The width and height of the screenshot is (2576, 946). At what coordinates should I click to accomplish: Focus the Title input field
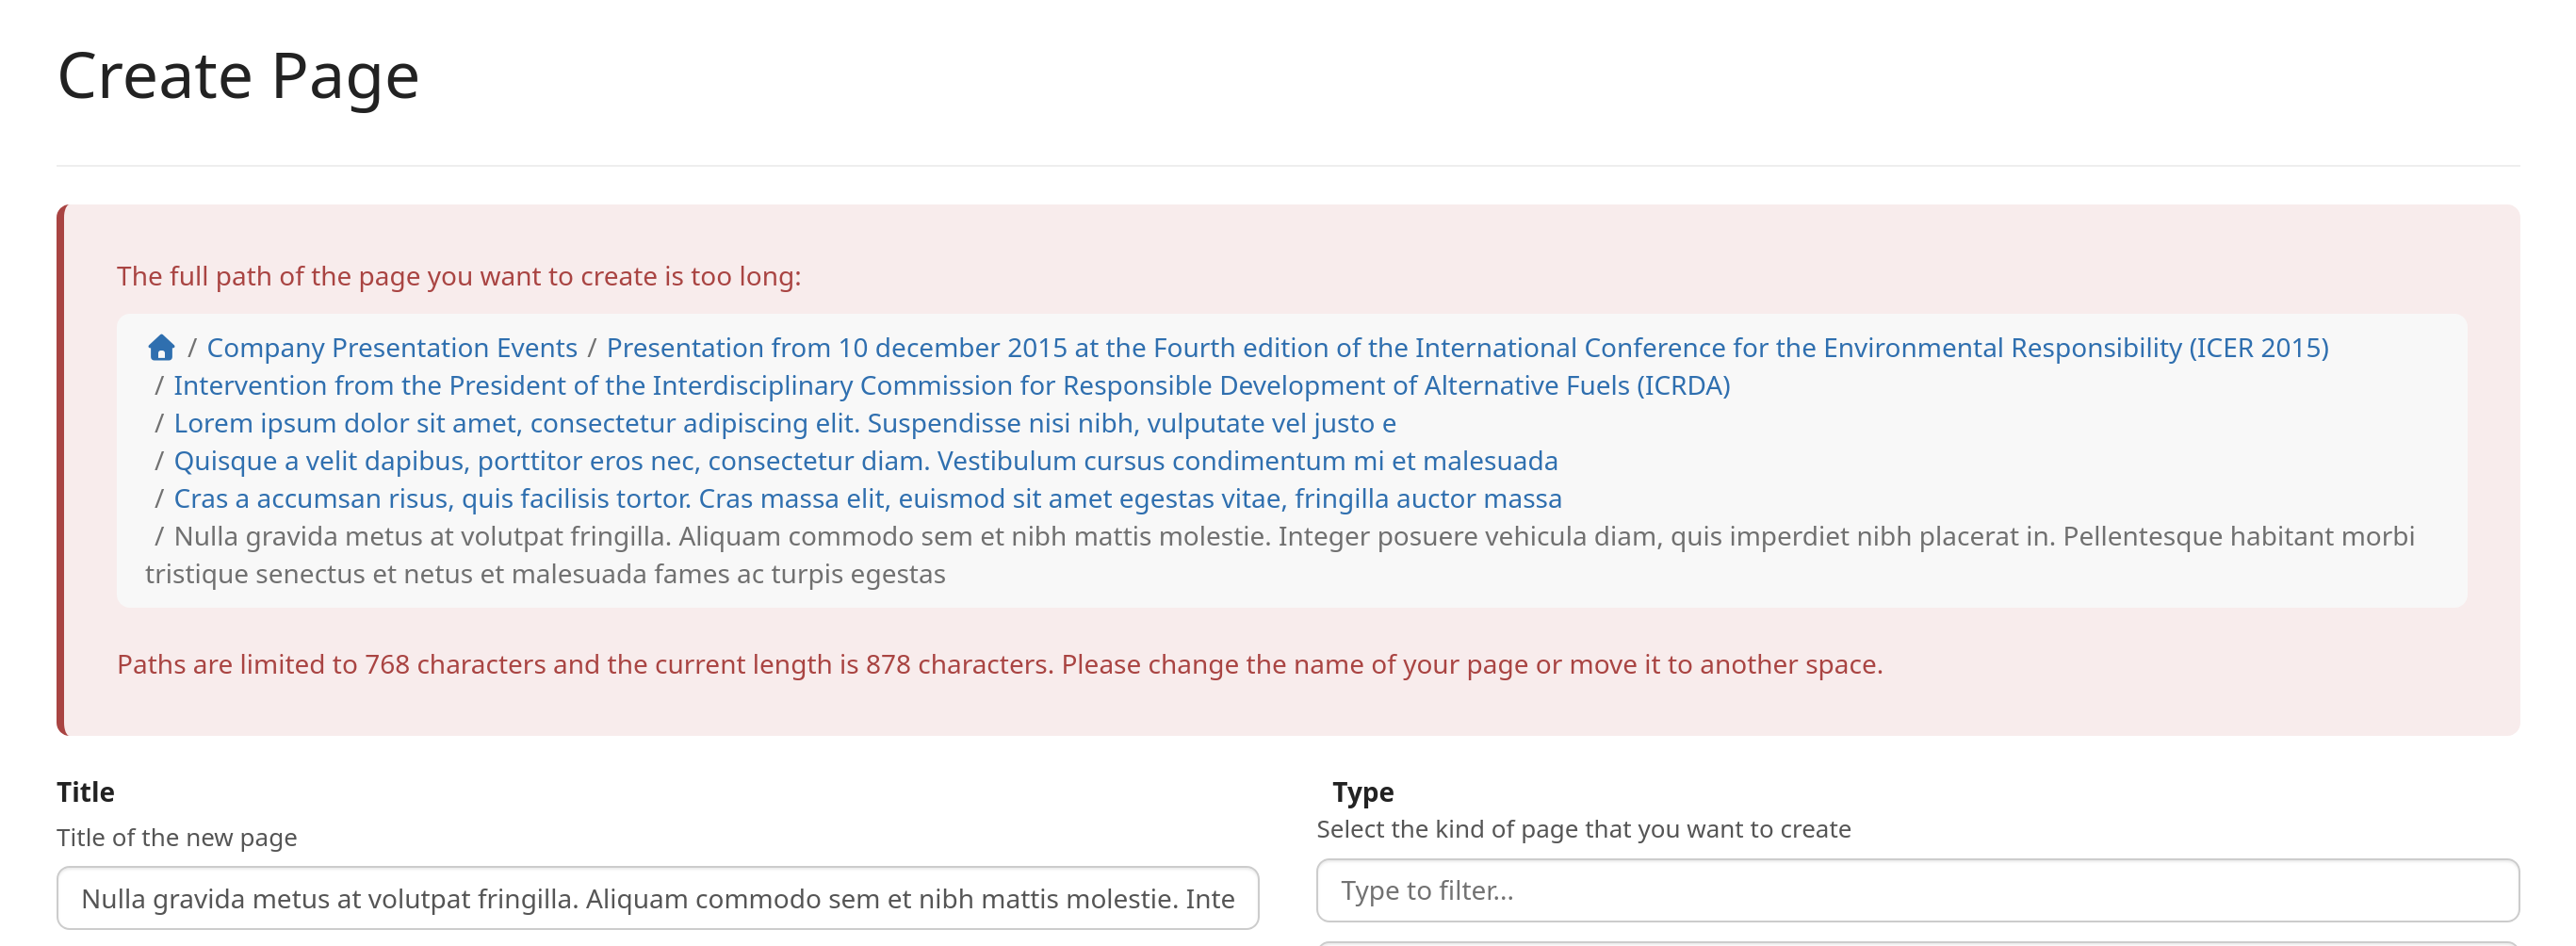[657, 897]
